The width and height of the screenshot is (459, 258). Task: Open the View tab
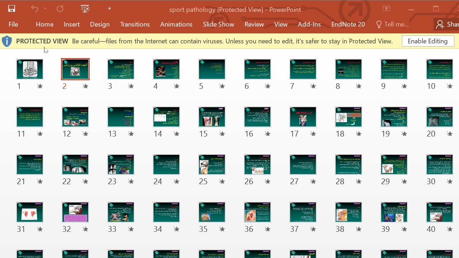(281, 24)
